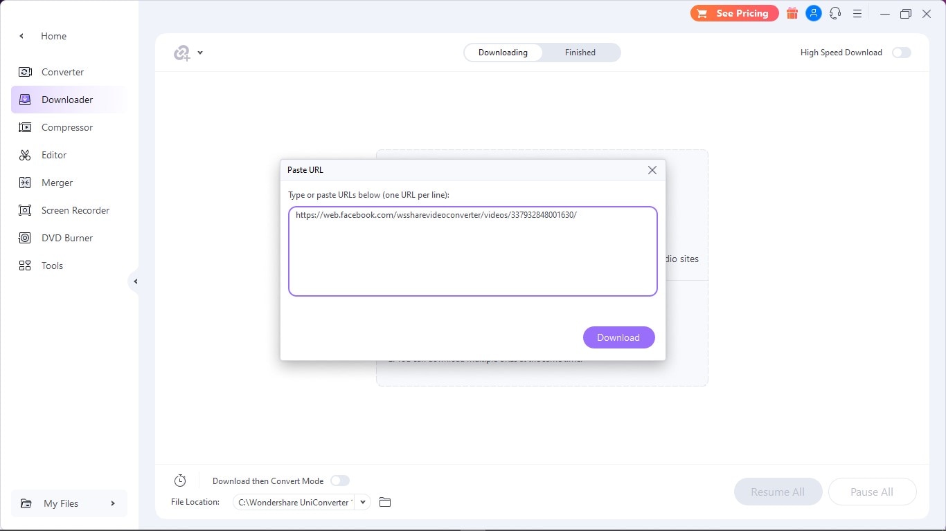
Task: Open the Screen Recorder icon
Action: pos(25,210)
